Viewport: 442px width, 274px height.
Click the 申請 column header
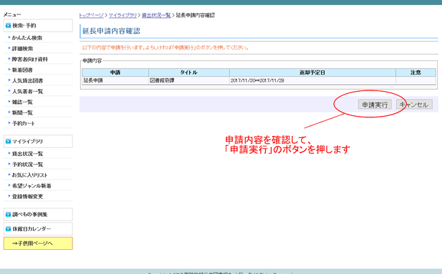point(115,72)
